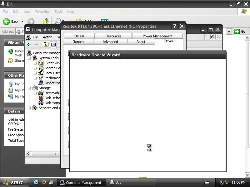
Task: Open the Explorer Edit menu
Action: tap(16, 12)
